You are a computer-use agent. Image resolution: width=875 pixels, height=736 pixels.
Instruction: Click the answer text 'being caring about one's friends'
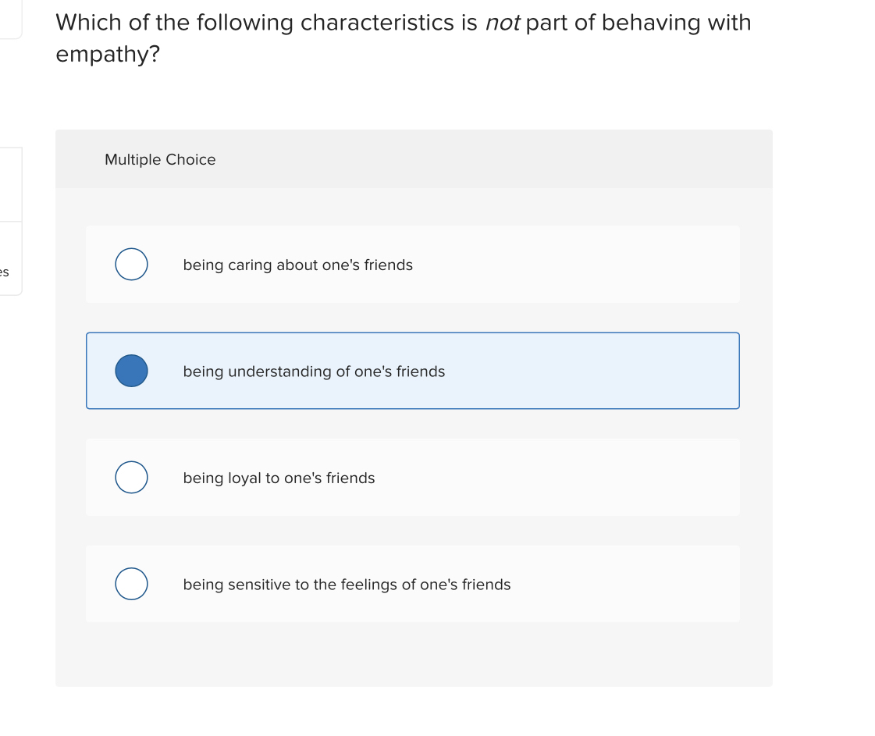coord(297,265)
